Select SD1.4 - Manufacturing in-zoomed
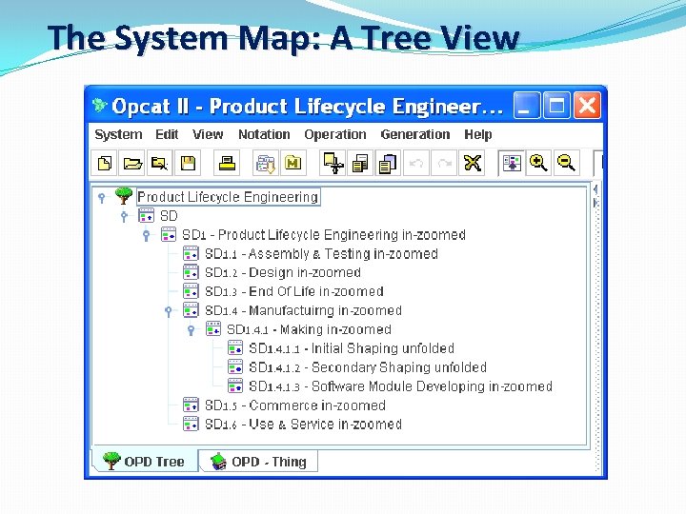The width and height of the screenshot is (686, 514). coord(303,310)
